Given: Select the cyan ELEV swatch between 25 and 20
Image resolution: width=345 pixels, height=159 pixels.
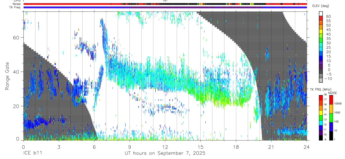Looking at the screenshot, I should point(321,49).
